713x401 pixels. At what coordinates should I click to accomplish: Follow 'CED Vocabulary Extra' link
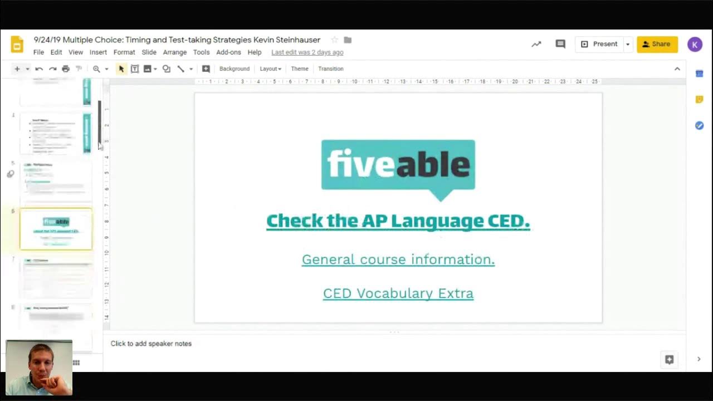pos(398,294)
